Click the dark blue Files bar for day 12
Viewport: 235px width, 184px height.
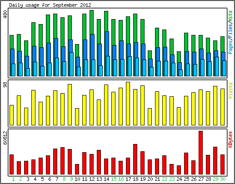[x=92, y=47]
